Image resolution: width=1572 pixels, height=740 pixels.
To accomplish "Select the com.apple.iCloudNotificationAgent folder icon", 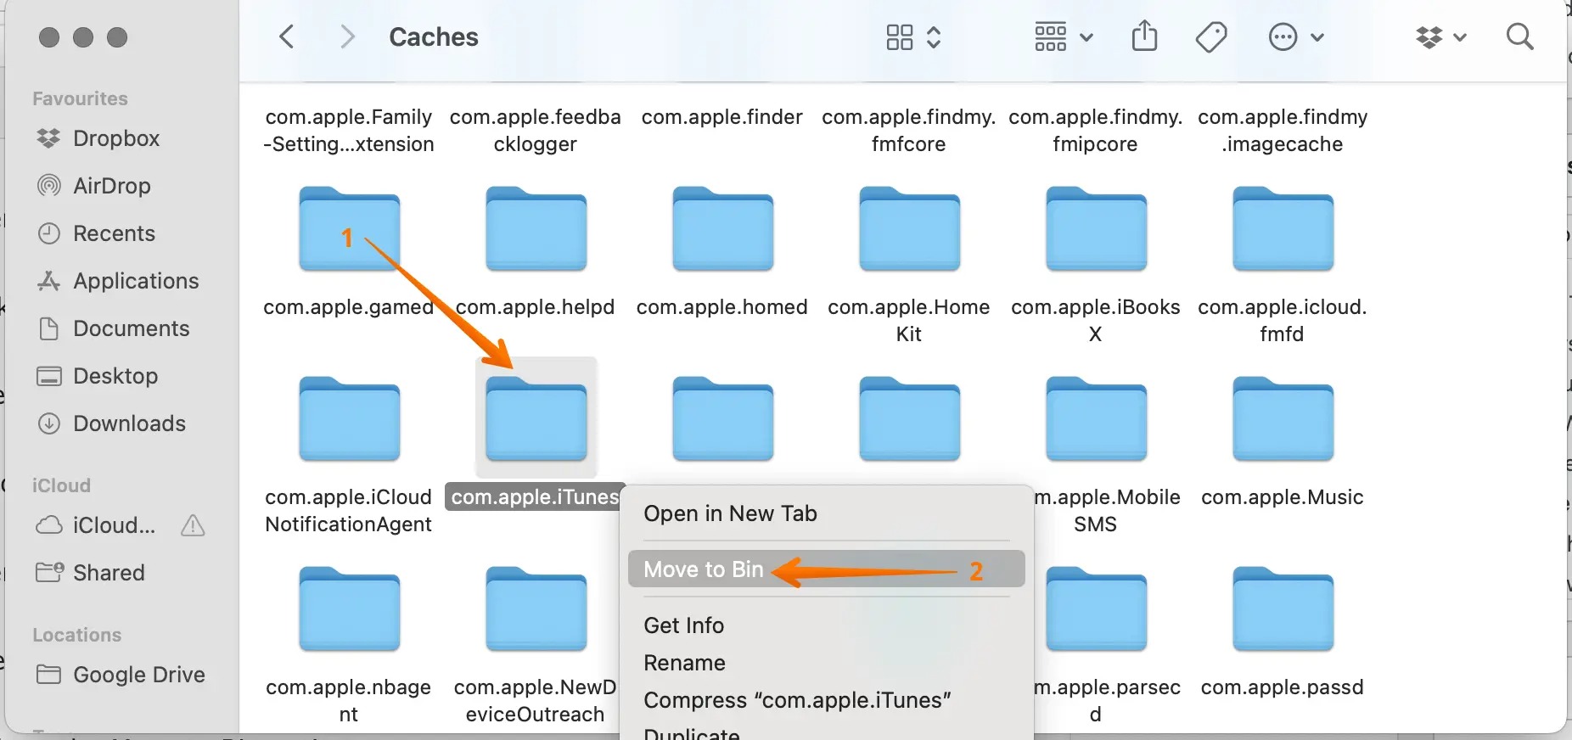I will pos(349,419).
